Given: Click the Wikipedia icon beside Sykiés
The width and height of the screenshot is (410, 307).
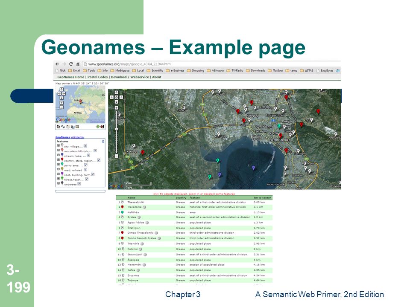Looking at the screenshot, I should point(139,217).
